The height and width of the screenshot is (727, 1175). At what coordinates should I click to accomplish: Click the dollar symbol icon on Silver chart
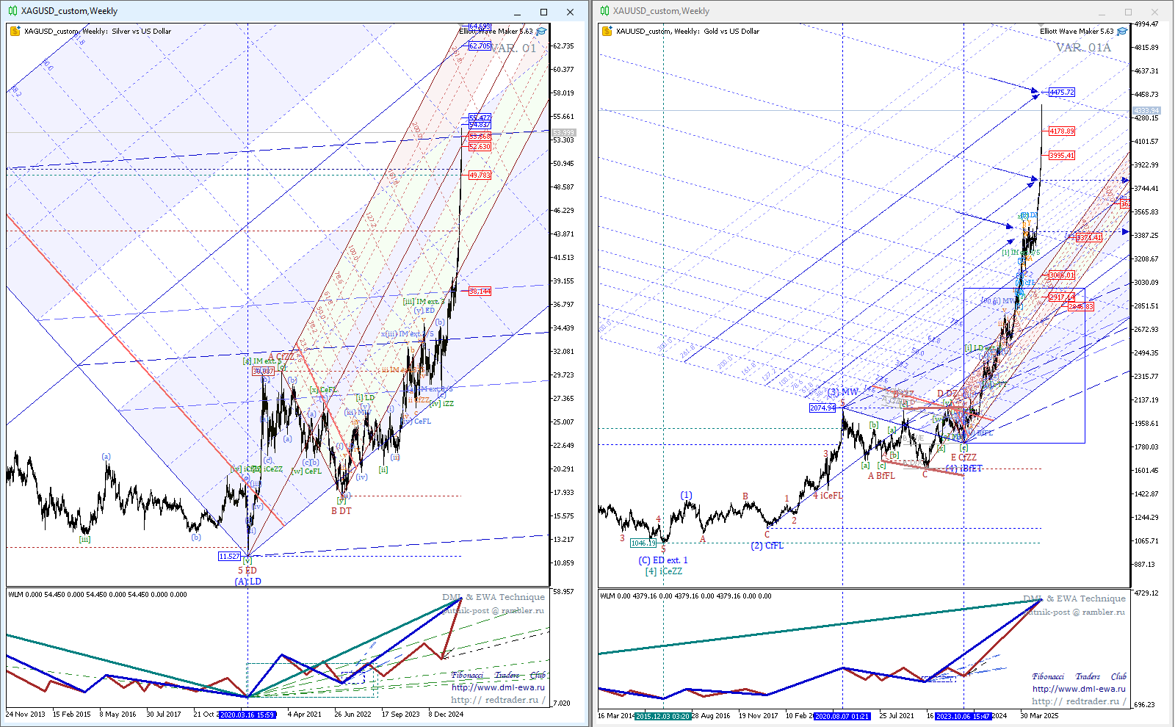tap(15, 31)
